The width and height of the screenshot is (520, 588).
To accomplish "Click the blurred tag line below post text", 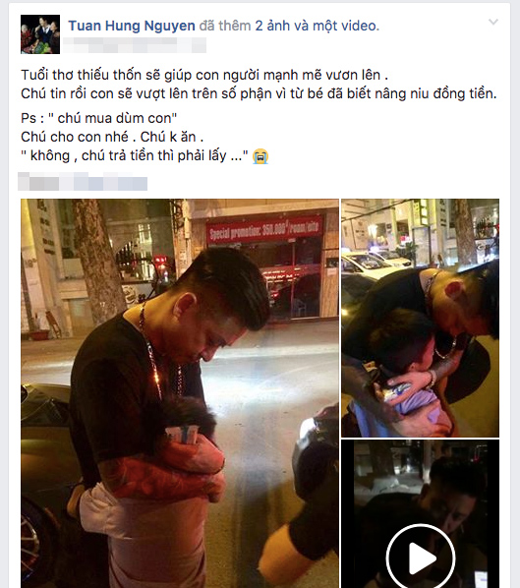I will click(x=83, y=182).
